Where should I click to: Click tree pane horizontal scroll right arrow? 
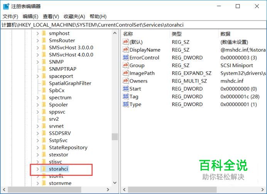(108, 190)
